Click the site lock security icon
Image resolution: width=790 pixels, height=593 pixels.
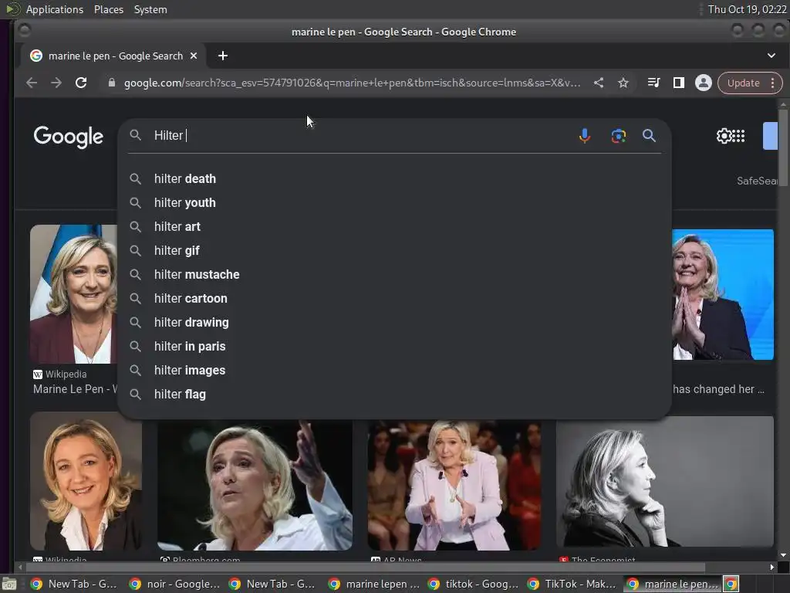112,83
